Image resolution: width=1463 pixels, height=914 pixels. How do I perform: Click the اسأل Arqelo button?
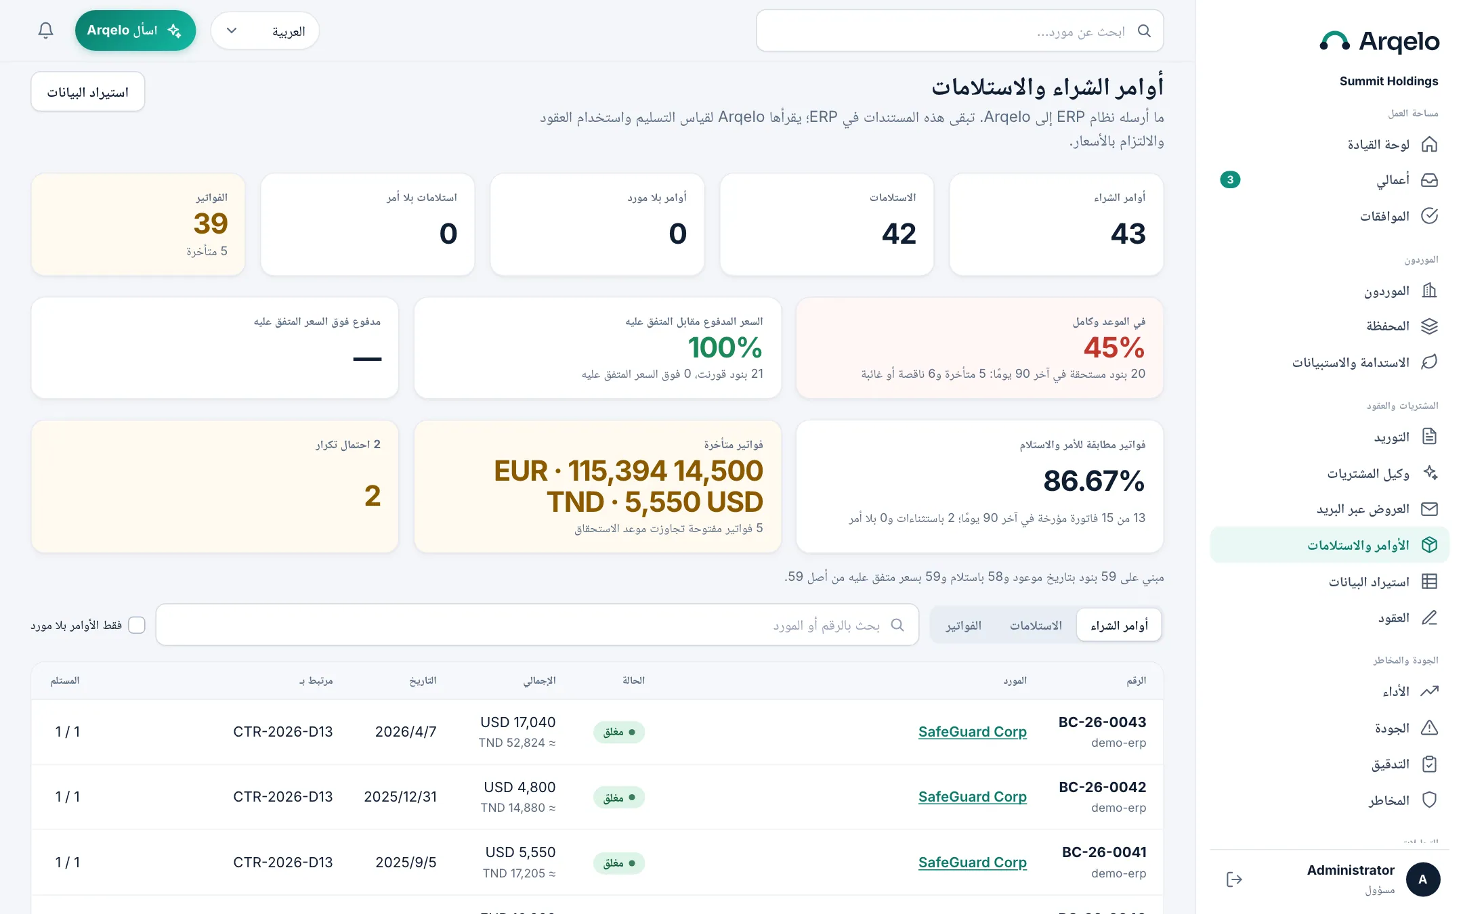coord(135,30)
